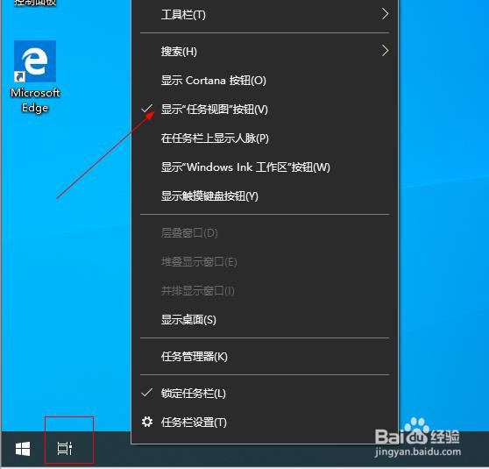Expand the 工具栏(T) submenu
This screenshot has height=469, width=489.
[265, 15]
